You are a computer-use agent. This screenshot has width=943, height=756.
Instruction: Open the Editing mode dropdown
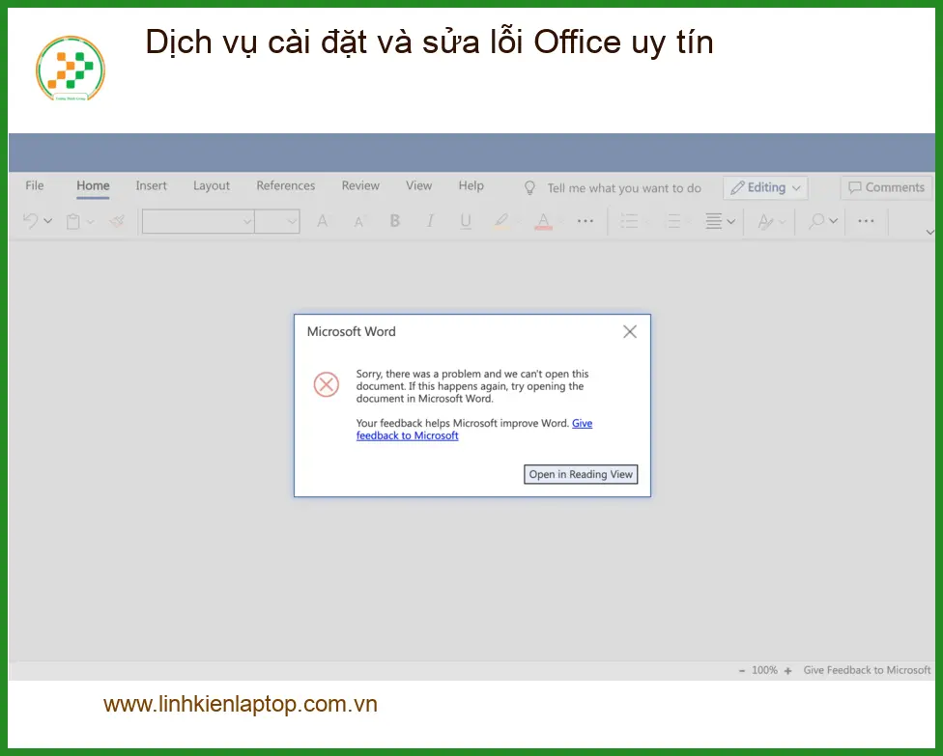(765, 187)
